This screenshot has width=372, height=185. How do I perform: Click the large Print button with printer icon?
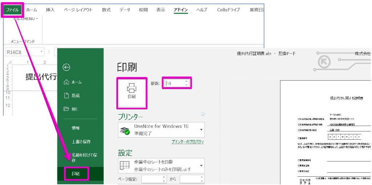click(132, 92)
